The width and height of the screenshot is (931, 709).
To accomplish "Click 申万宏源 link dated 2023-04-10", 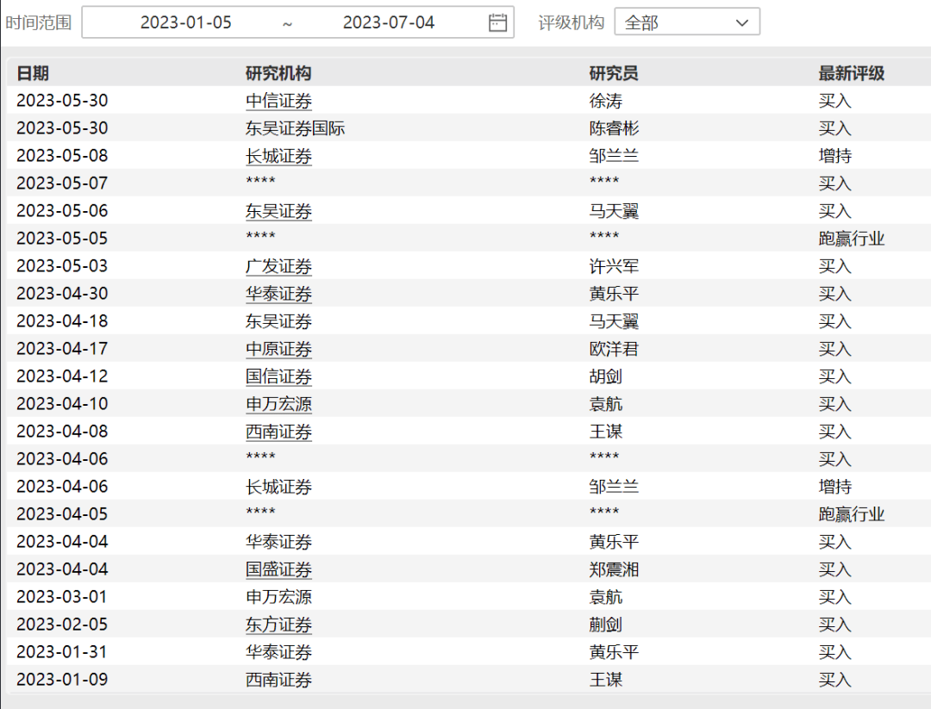I will coord(278,404).
